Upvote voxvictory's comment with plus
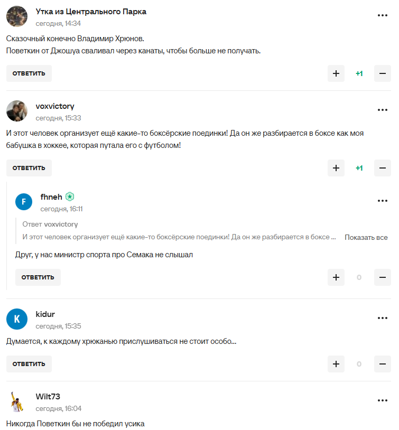This screenshot has width=399, height=430. 336,168
